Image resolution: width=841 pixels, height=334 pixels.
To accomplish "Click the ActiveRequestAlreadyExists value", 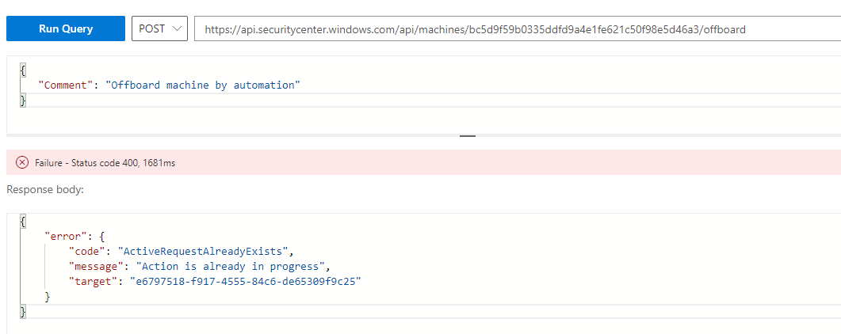I will [x=206, y=250].
